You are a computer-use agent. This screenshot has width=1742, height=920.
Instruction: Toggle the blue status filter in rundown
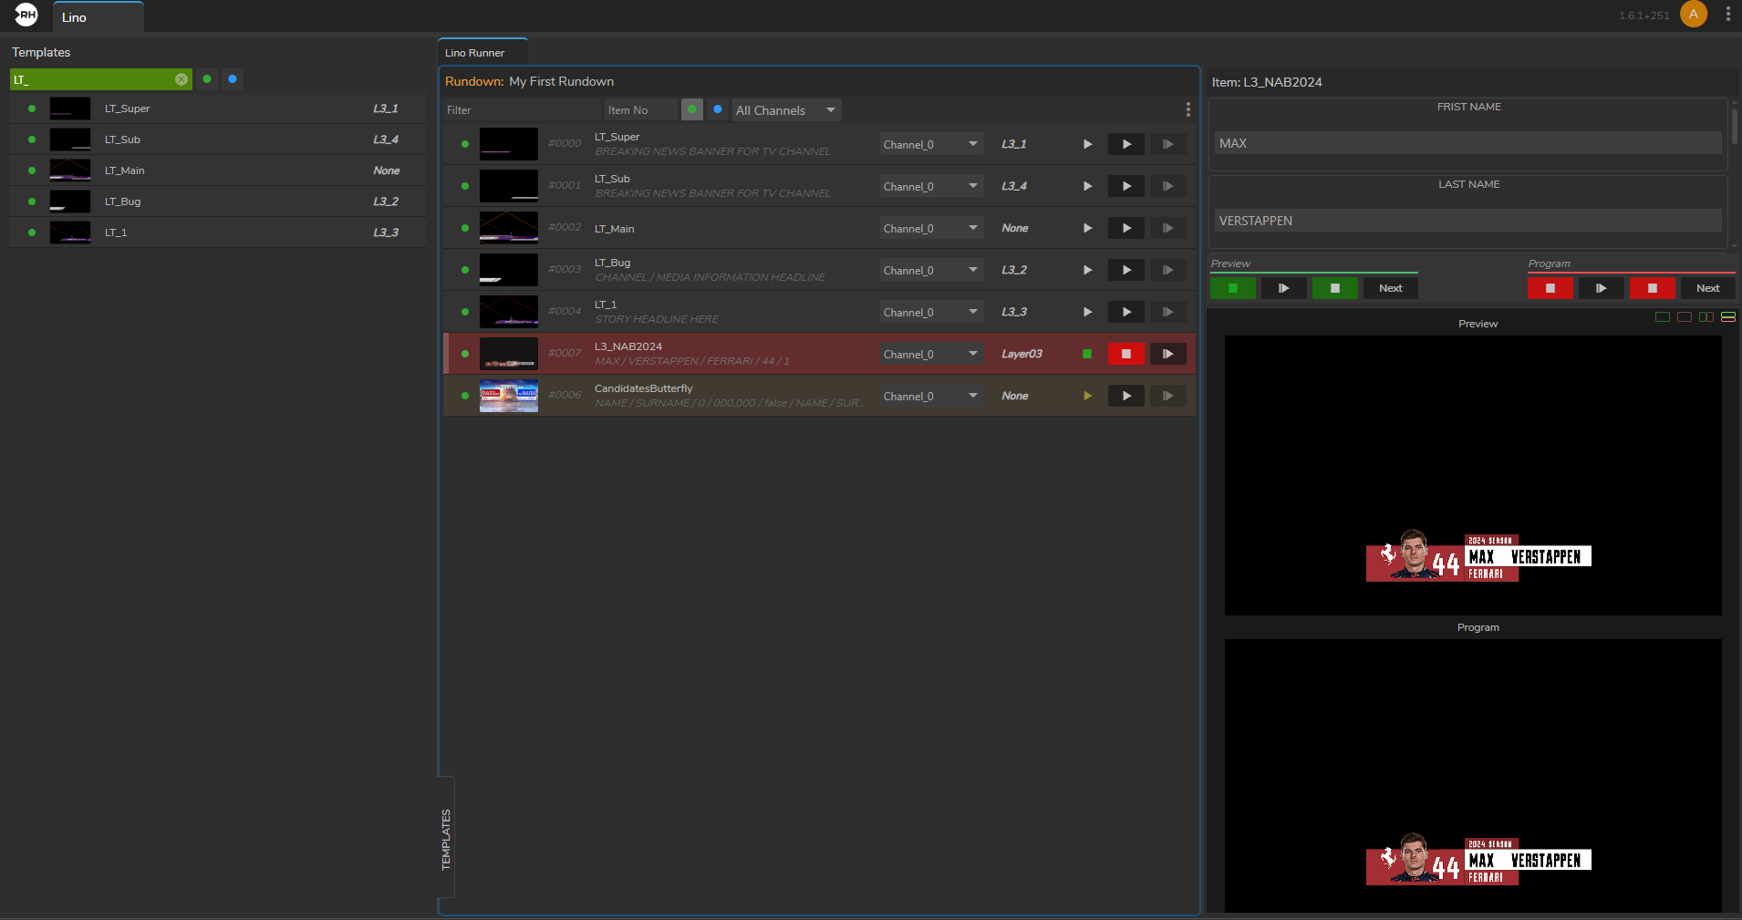click(x=718, y=109)
